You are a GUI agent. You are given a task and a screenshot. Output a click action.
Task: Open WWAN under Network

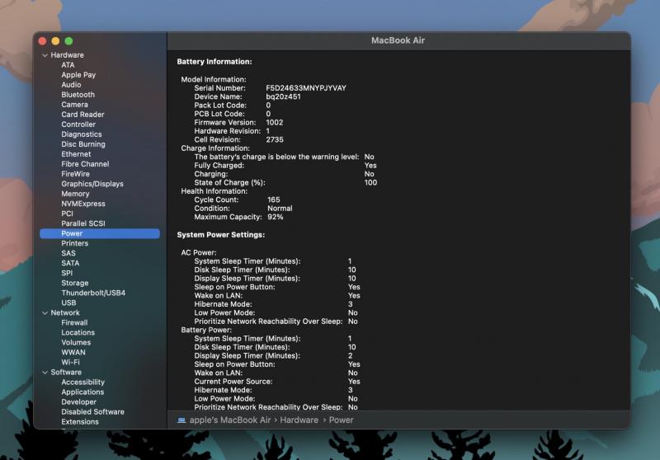pos(73,352)
